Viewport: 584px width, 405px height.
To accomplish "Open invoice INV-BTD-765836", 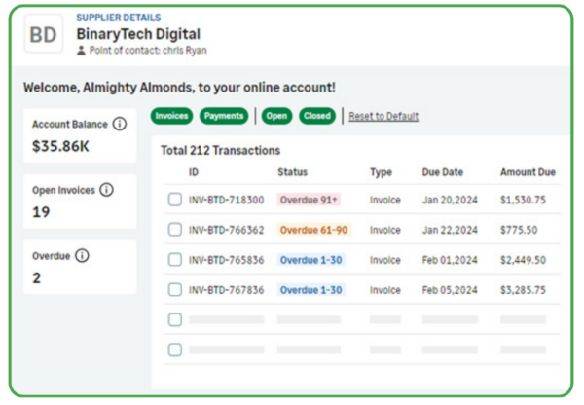I will [x=226, y=260].
